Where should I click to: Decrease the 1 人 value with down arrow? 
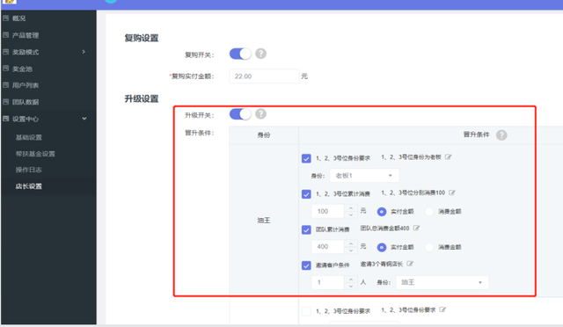pyautogui.click(x=351, y=286)
